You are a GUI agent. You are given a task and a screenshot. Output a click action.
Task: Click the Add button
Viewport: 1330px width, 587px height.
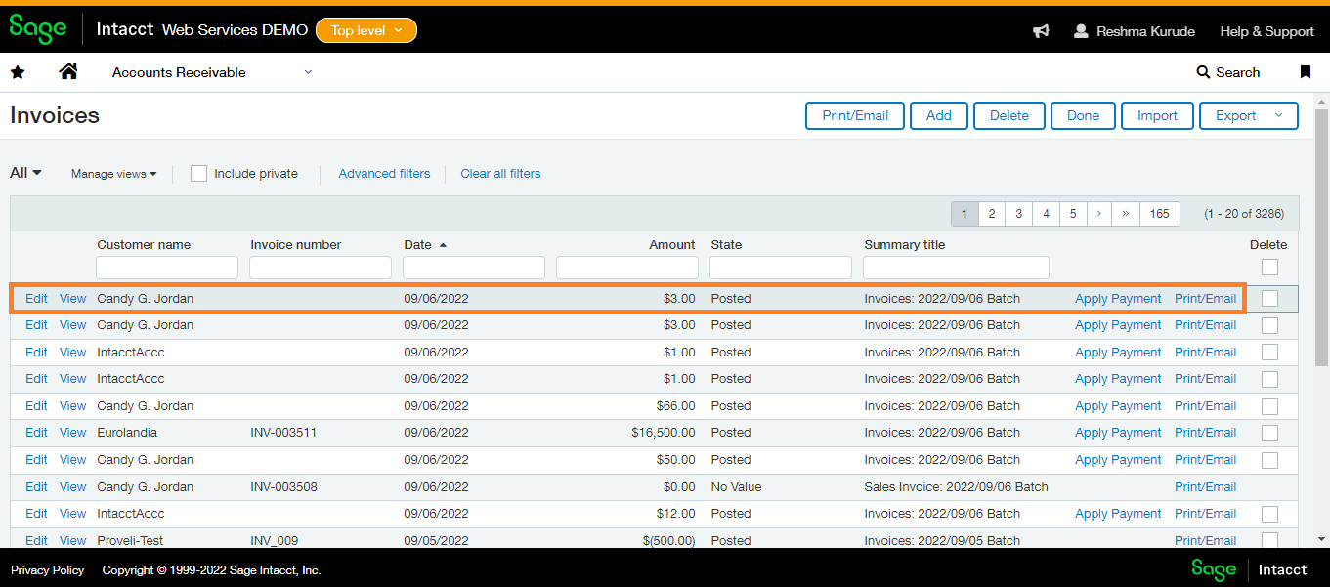pos(939,115)
